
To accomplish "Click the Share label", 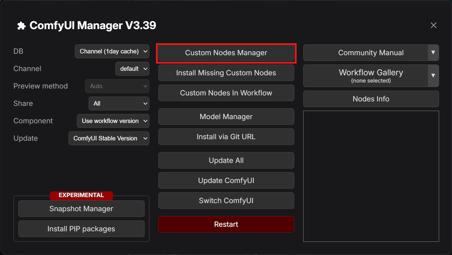I will click(x=23, y=103).
